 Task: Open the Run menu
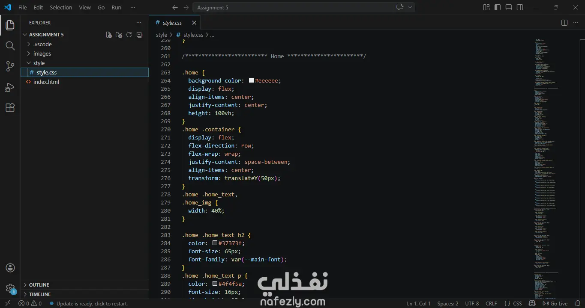(116, 7)
